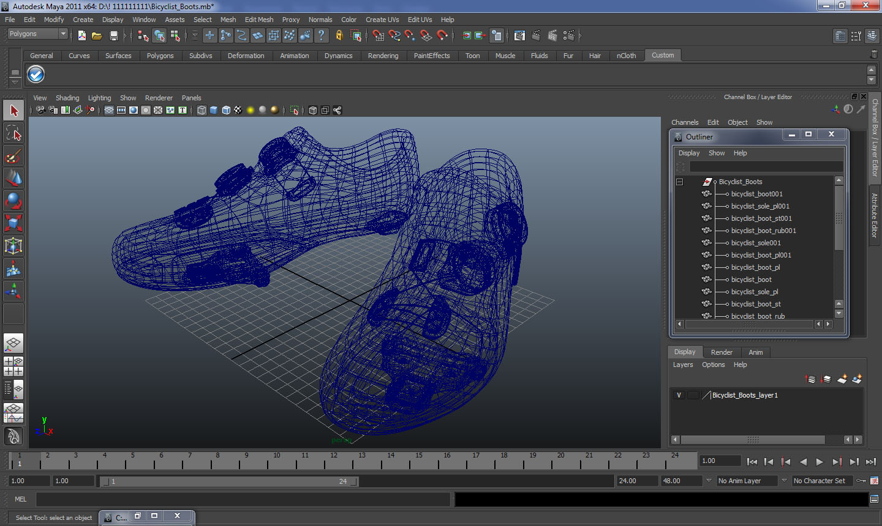Open scene using the folder icon

(97, 36)
